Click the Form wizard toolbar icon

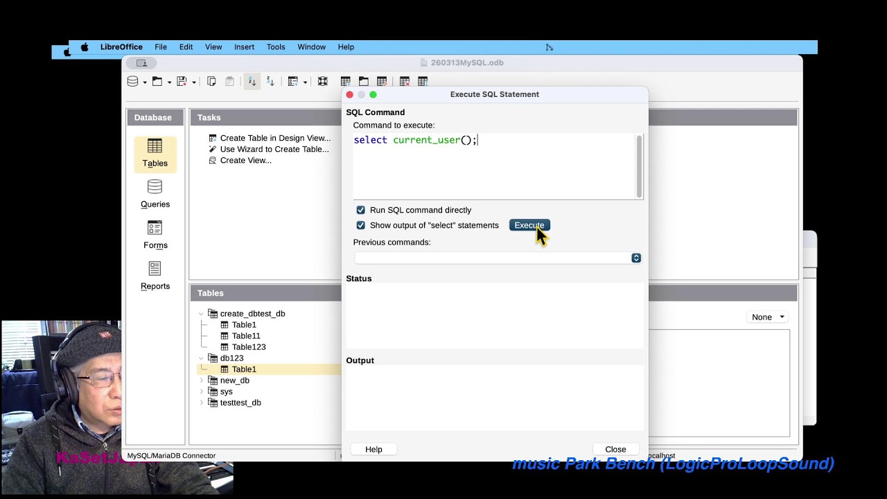click(293, 81)
